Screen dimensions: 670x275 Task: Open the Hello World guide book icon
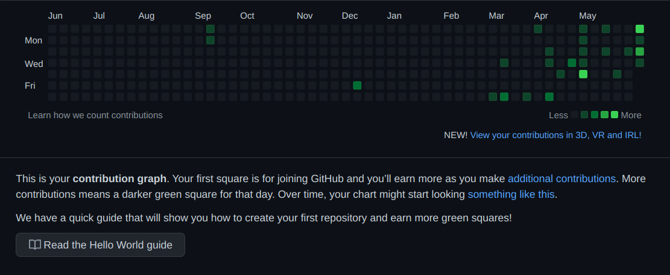coord(34,245)
